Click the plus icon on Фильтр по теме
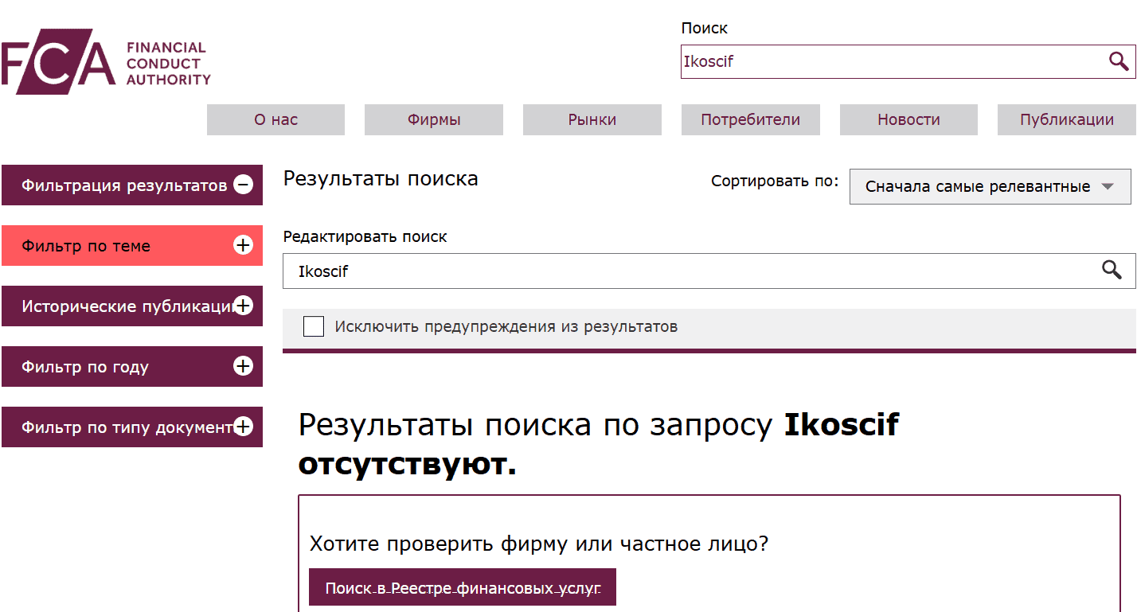 click(x=243, y=245)
